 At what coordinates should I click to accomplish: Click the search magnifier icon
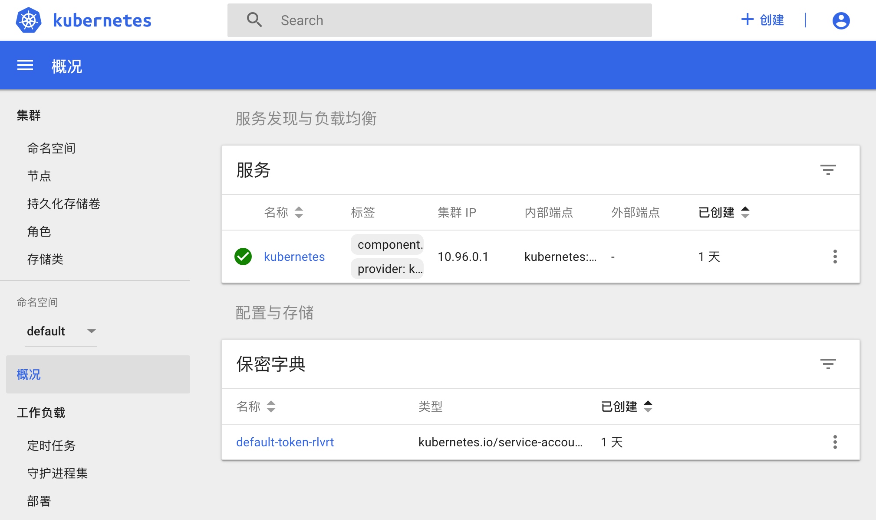[x=254, y=20]
